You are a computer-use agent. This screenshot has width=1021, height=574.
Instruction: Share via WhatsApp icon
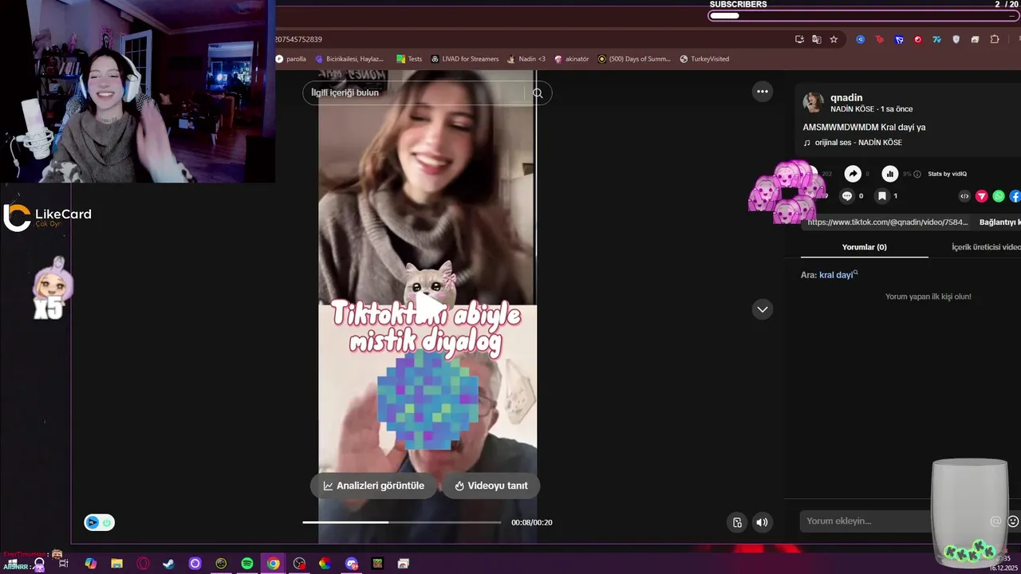pos(999,196)
